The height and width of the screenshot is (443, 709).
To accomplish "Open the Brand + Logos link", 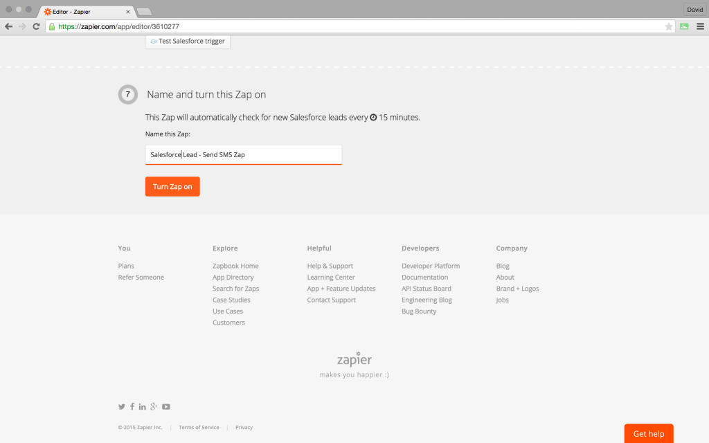I will [518, 289].
